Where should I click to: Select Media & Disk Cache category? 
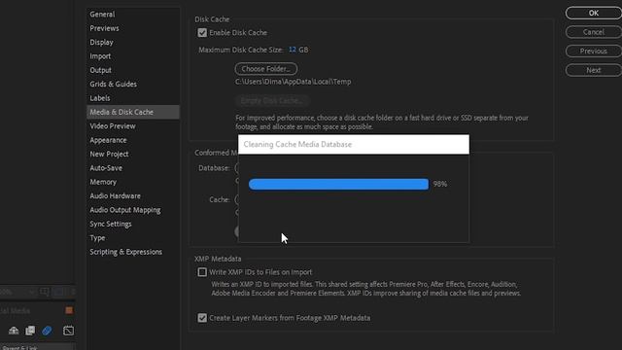[133, 112]
